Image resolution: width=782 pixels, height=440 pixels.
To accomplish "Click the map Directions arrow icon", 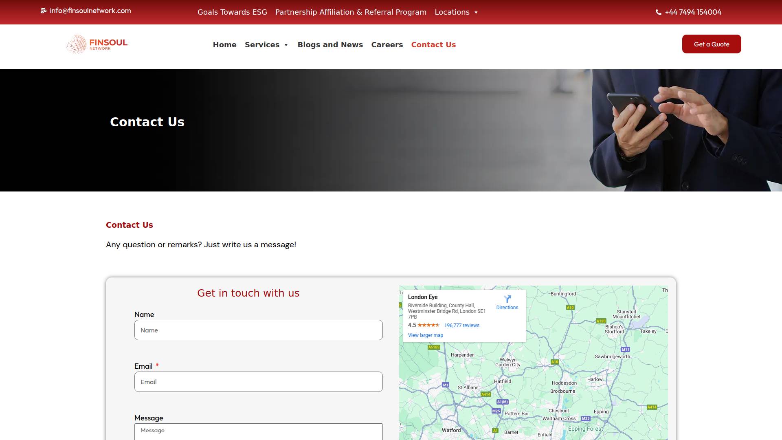I will (507, 299).
